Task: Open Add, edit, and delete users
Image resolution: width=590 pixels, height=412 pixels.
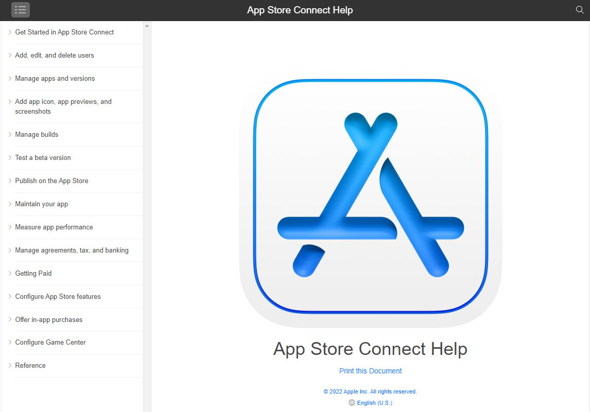Action: click(x=55, y=55)
